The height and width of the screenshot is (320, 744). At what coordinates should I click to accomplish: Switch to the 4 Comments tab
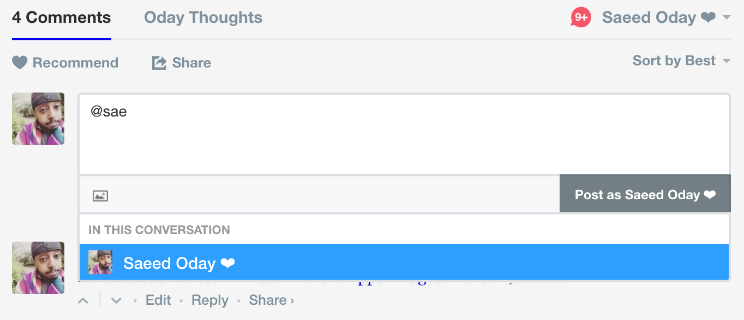pyautogui.click(x=62, y=17)
